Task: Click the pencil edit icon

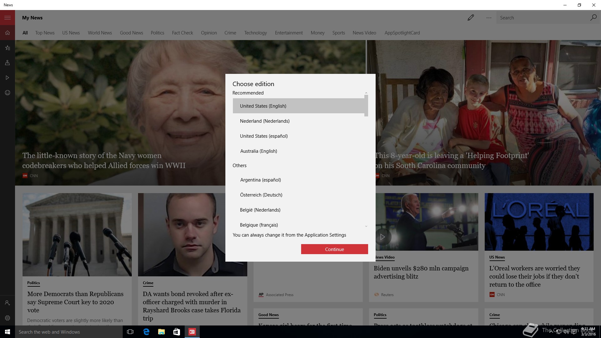Action: (x=470, y=18)
